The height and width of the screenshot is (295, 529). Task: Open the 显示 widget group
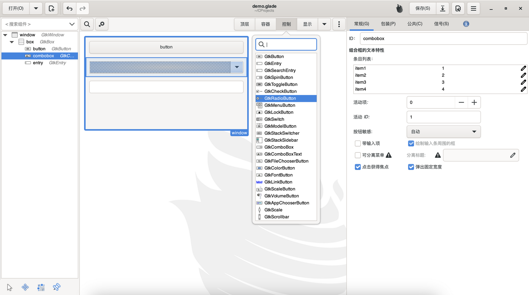307,24
